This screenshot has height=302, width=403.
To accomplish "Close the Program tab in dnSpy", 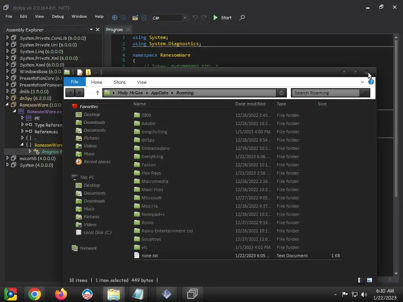I will (x=128, y=29).
